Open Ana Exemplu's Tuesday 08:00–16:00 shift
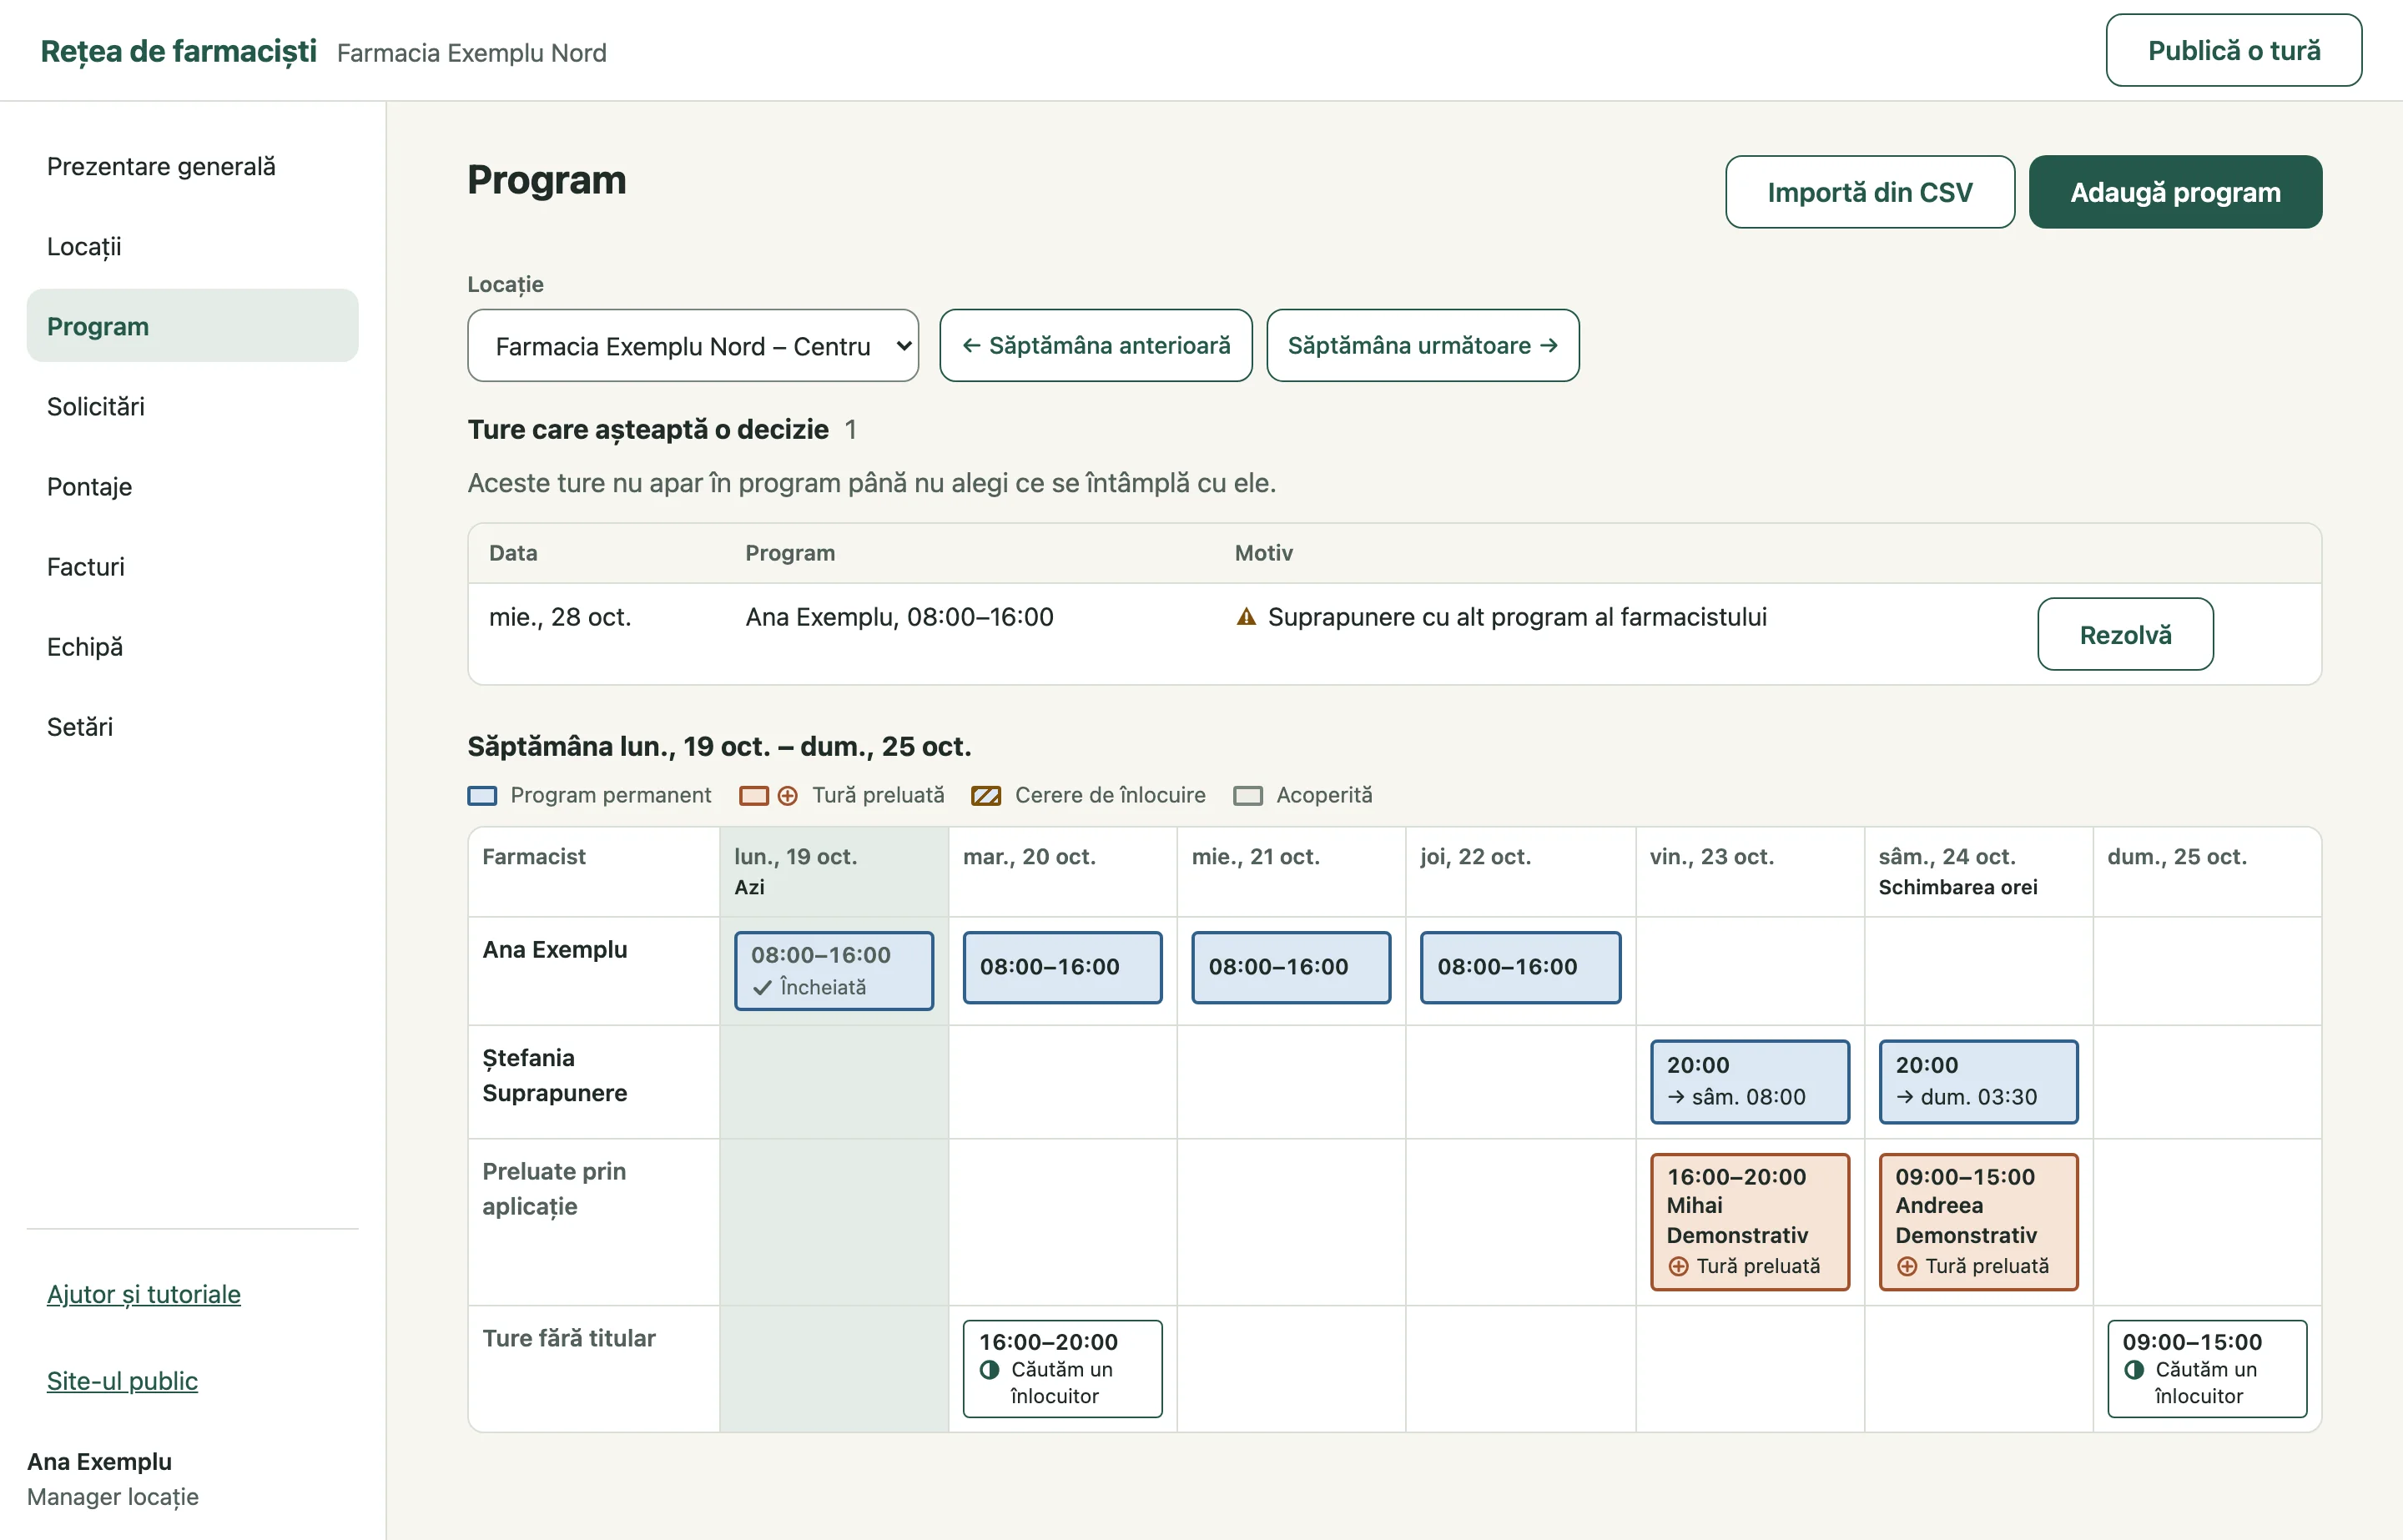2403x1540 pixels. point(1062,967)
